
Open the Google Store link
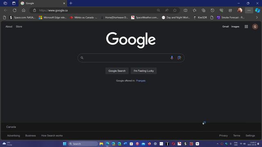coord(19,27)
